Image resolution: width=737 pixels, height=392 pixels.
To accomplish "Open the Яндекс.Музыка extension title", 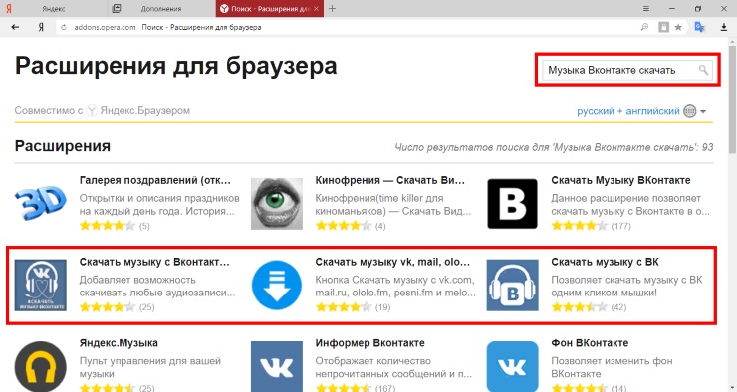I will point(119,343).
